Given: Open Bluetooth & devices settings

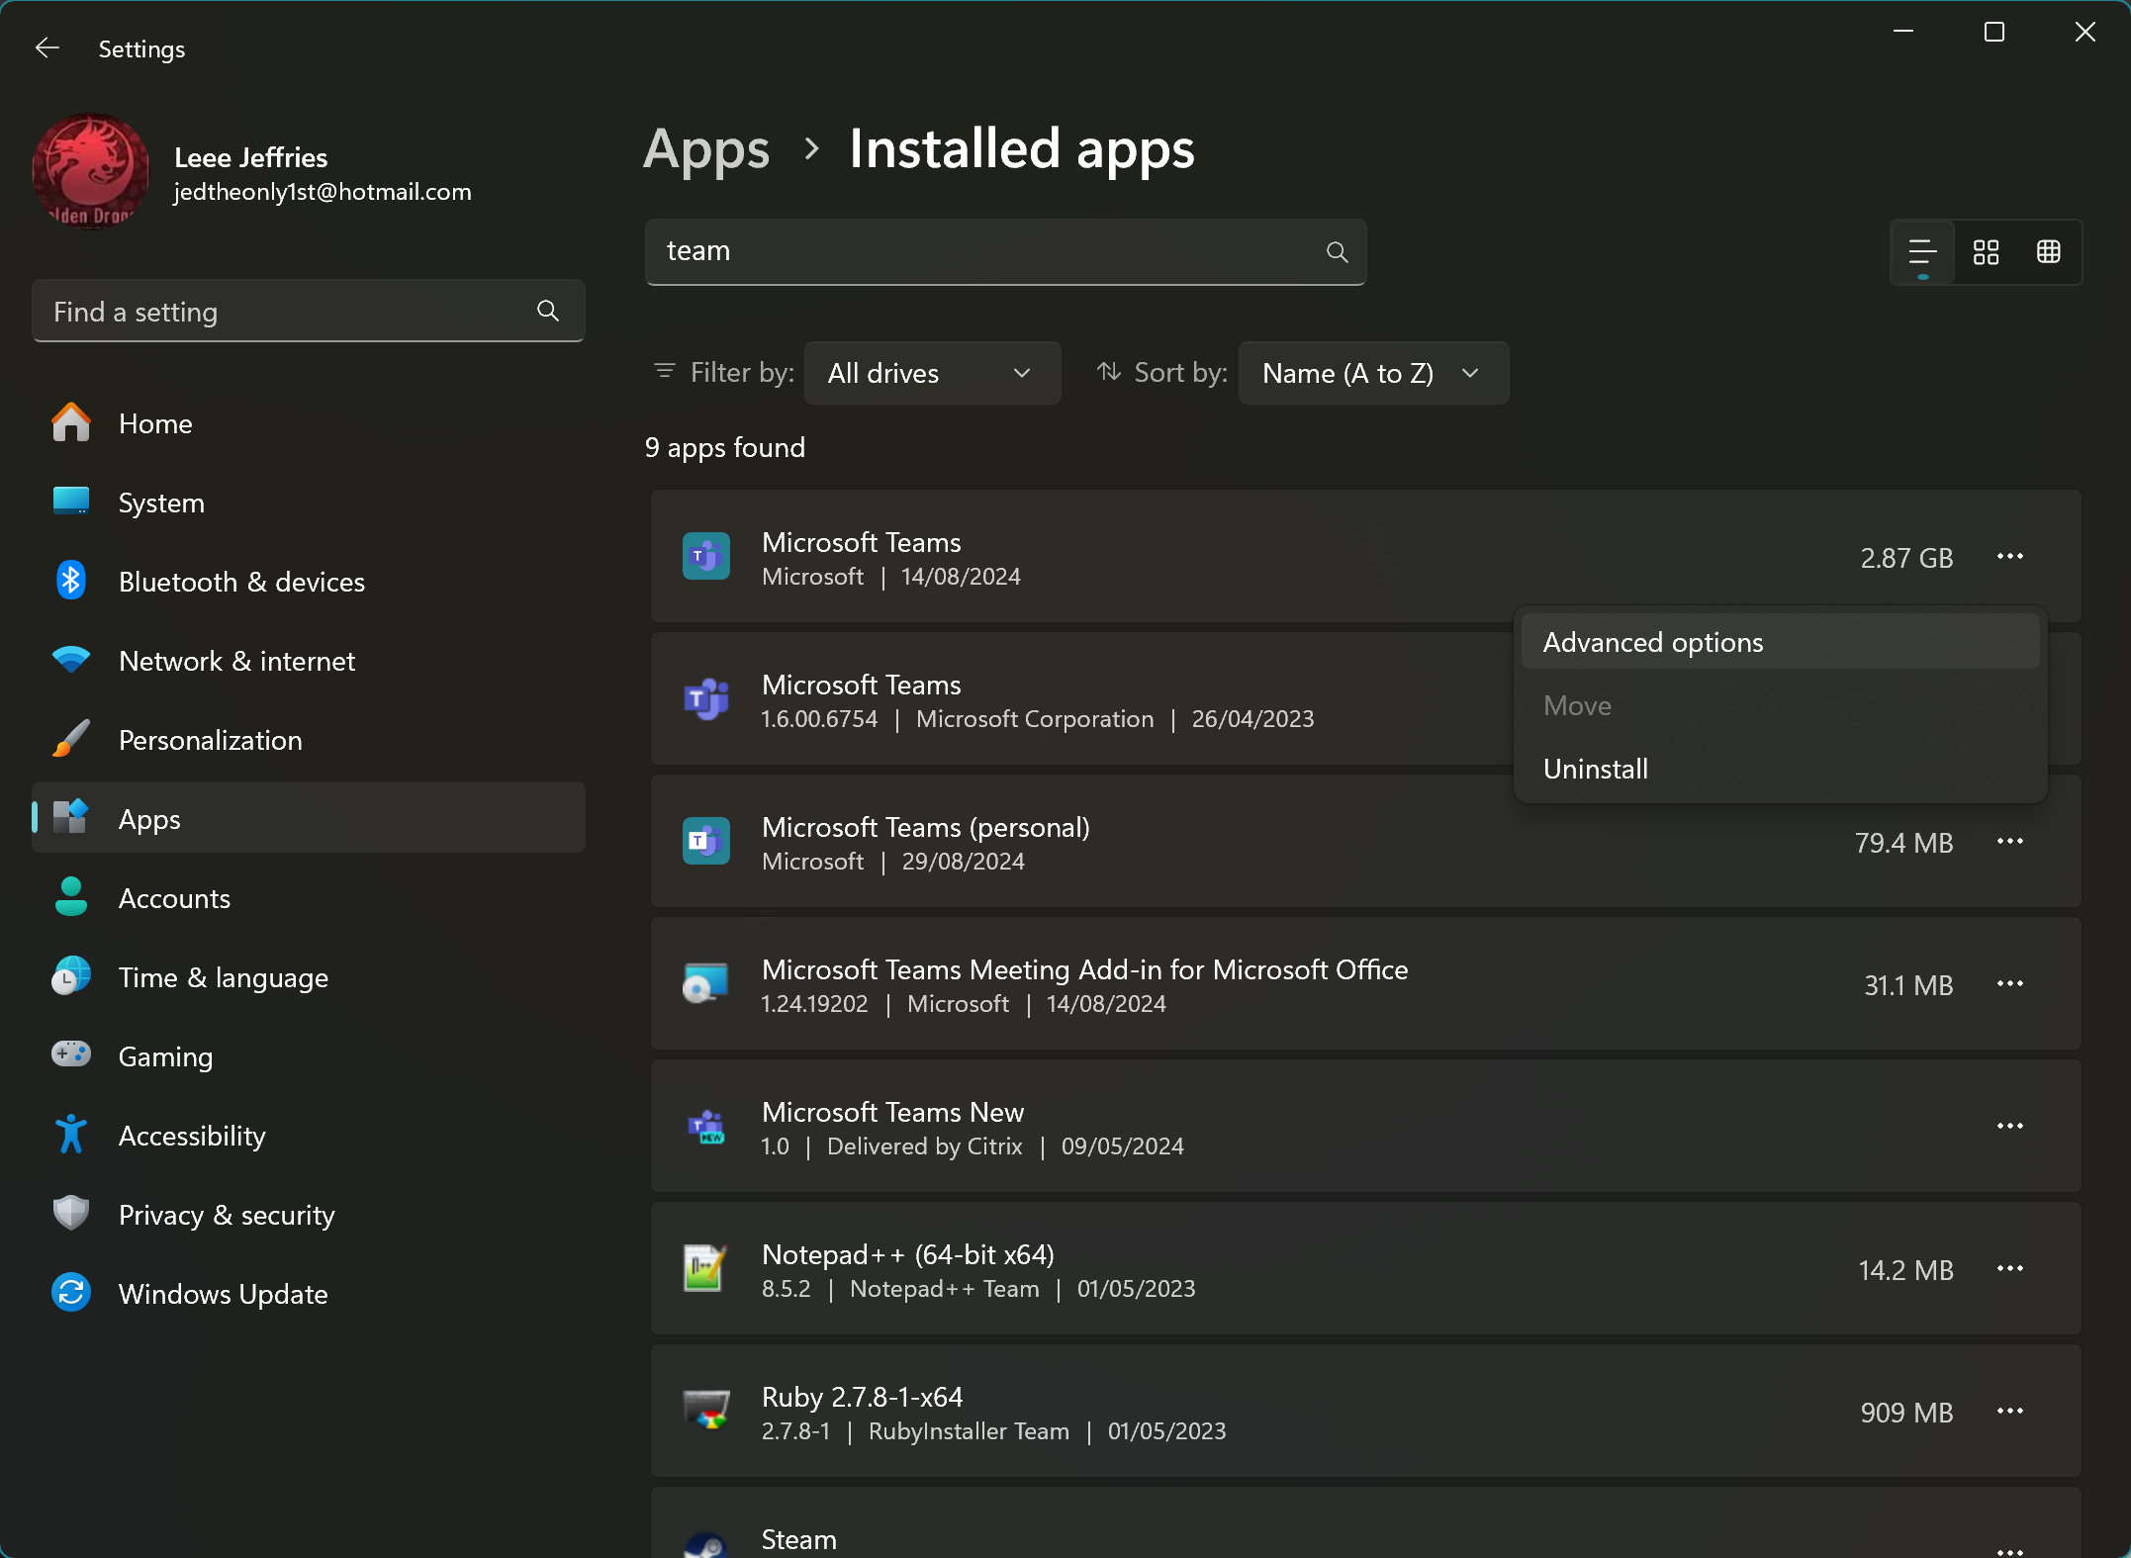Looking at the screenshot, I should tap(308, 582).
